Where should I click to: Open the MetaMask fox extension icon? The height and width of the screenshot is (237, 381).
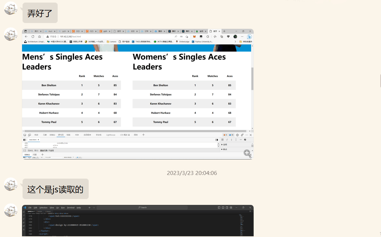[x=194, y=36]
